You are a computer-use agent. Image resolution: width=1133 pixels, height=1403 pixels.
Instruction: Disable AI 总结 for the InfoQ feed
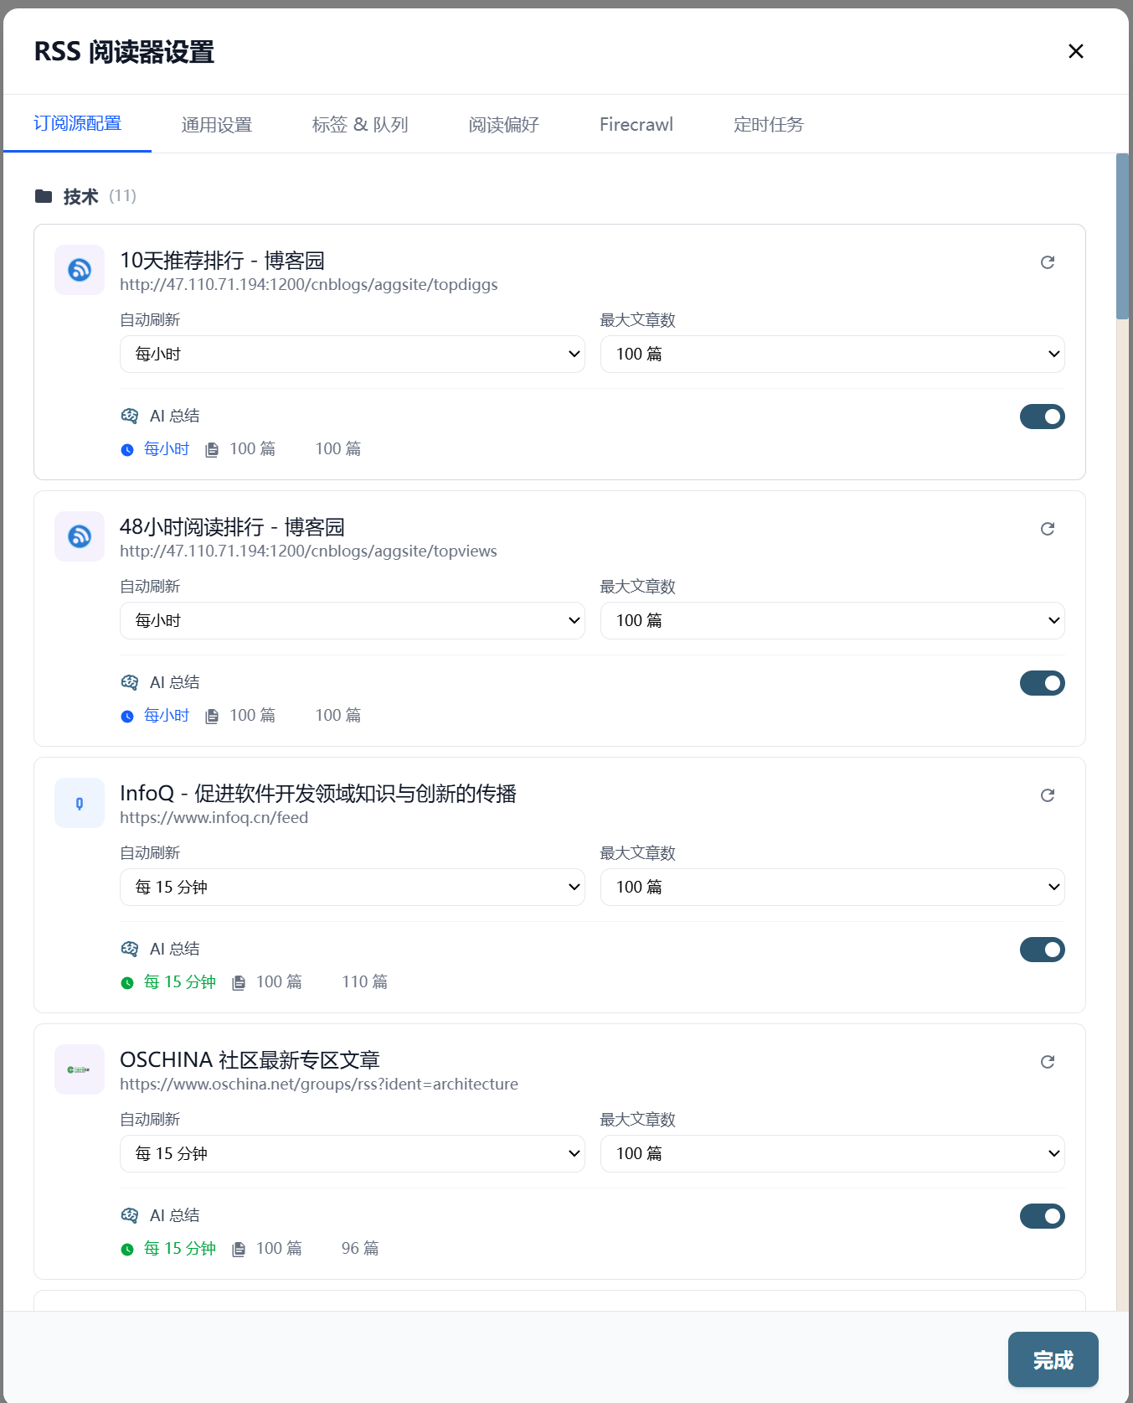(x=1043, y=950)
